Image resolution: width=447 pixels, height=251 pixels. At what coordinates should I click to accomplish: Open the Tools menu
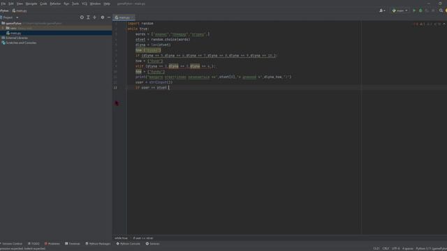coord(75,3)
